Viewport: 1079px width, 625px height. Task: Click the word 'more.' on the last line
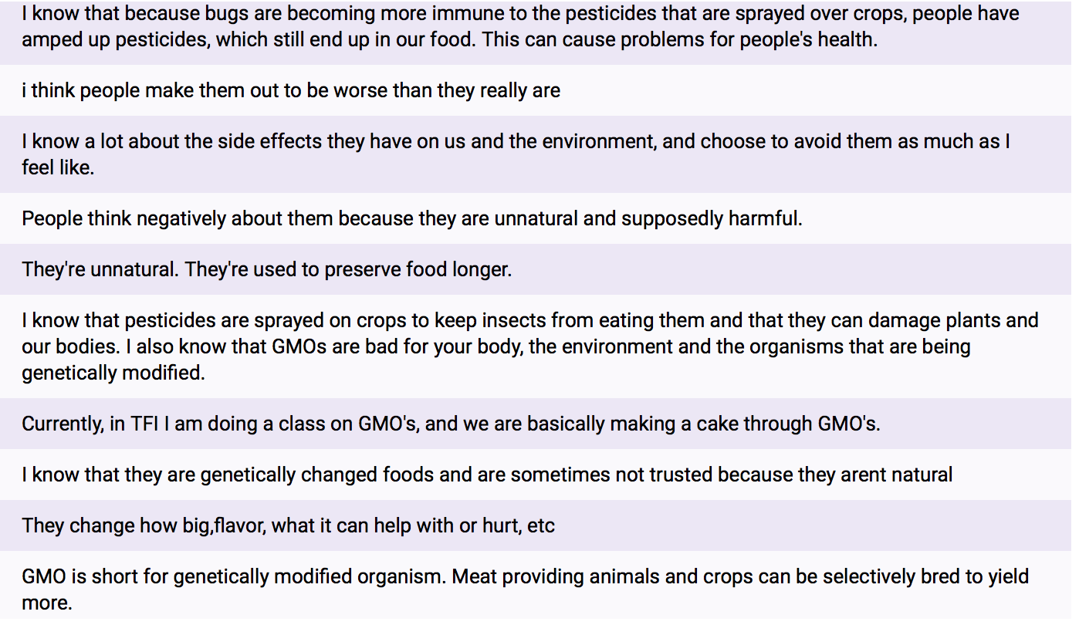pyautogui.click(x=47, y=602)
